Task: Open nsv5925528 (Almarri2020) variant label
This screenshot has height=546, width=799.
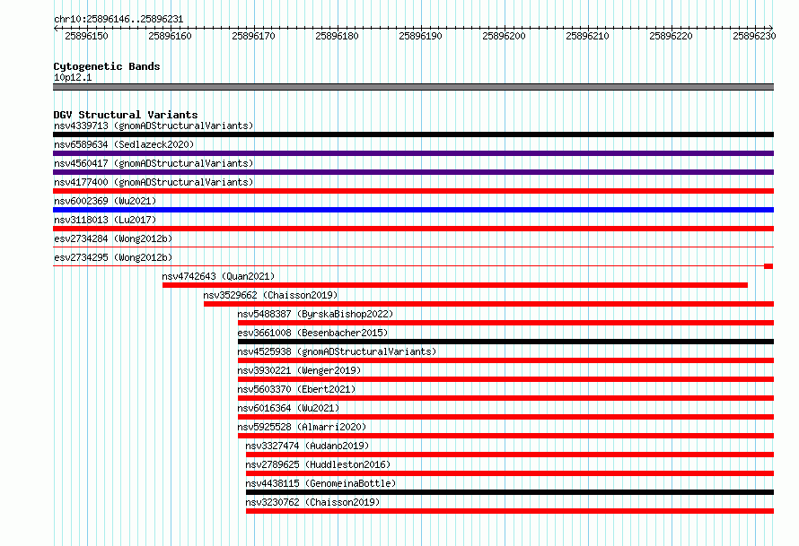Action: pos(302,427)
